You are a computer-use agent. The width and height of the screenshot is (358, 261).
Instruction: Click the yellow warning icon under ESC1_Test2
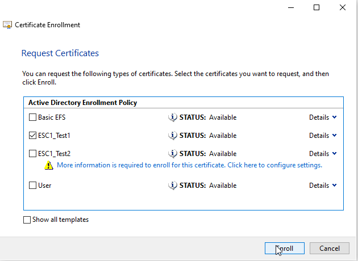click(x=49, y=166)
